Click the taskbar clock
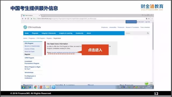 [x=149, y=87]
